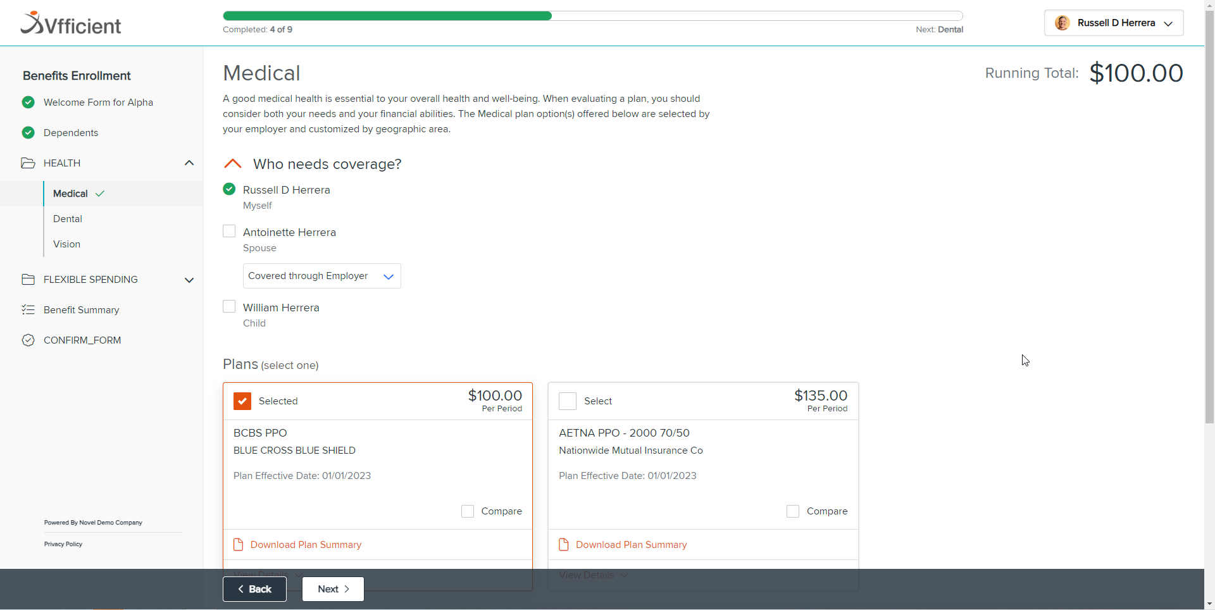Check the William Herrera child checkbox
The width and height of the screenshot is (1215, 610).
[229, 306]
